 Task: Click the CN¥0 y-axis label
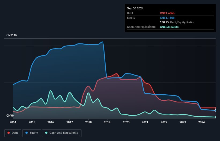click(x=10, y=116)
